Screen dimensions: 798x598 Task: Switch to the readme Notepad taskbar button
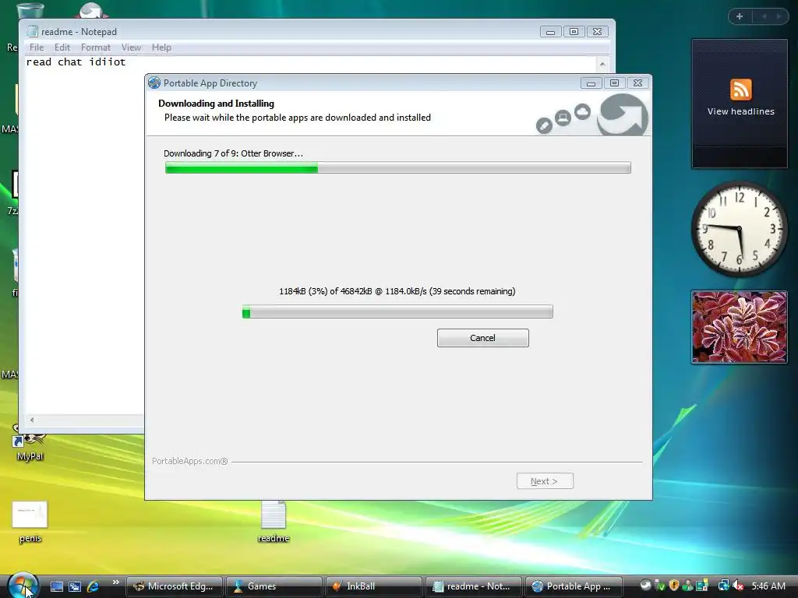tap(473, 586)
